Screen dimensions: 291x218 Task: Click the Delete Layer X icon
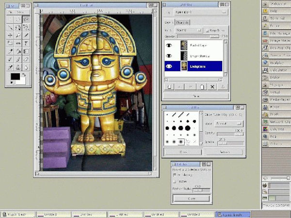pyautogui.click(x=211, y=86)
